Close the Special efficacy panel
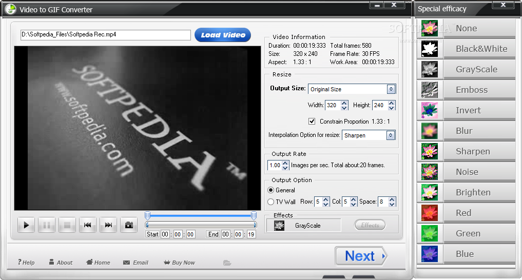This screenshot has width=522, height=280. [504, 5]
